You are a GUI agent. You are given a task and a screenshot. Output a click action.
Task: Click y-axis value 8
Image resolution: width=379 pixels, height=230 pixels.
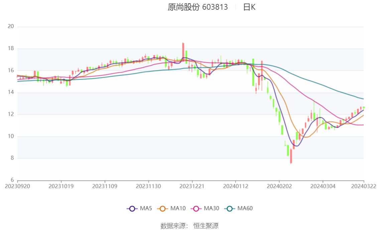pos(12,158)
